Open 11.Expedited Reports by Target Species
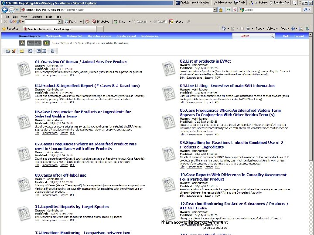Image resolution: width=314 pixels, height=235 pixels. pos(72,207)
